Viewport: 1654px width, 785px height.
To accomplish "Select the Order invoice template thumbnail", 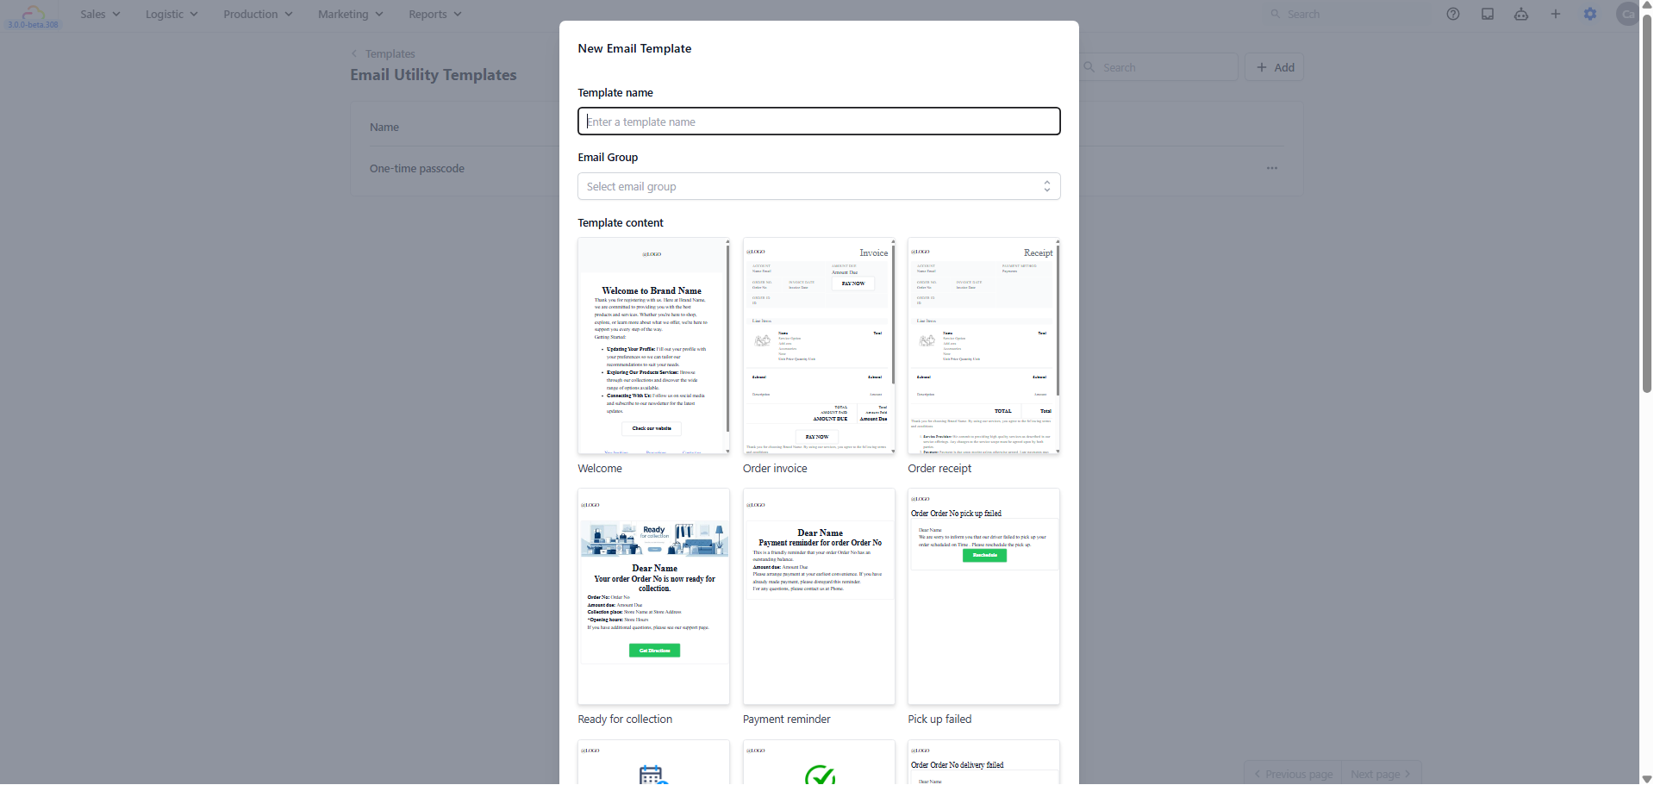I will point(819,346).
